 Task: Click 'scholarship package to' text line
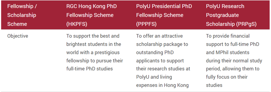click(x=162, y=44)
